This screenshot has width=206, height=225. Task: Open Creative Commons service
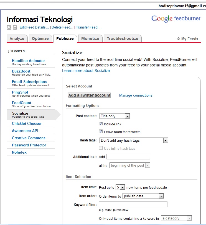coord(29,138)
